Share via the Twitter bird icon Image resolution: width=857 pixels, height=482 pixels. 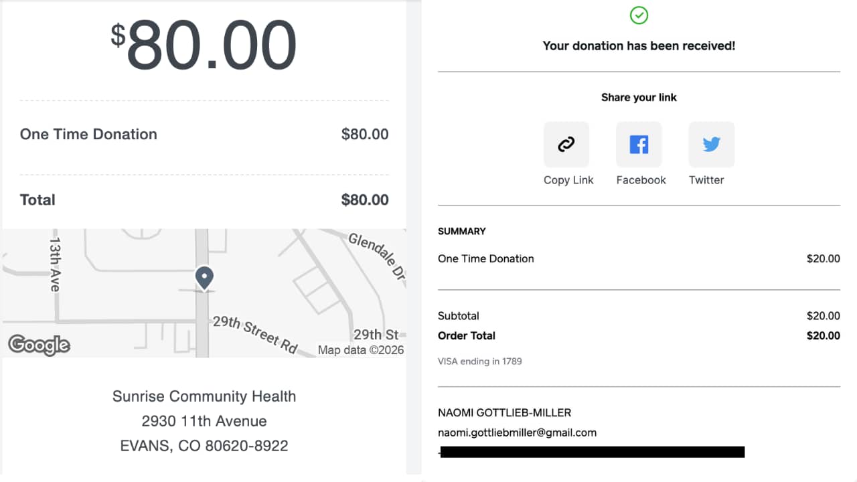(711, 145)
